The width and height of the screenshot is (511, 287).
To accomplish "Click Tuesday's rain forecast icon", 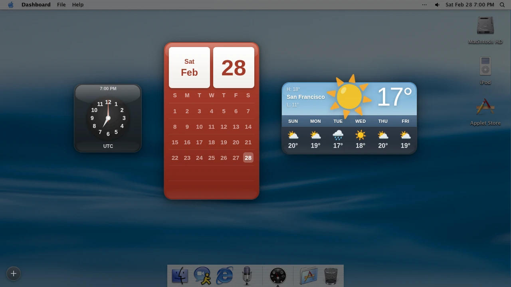I will (x=338, y=135).
